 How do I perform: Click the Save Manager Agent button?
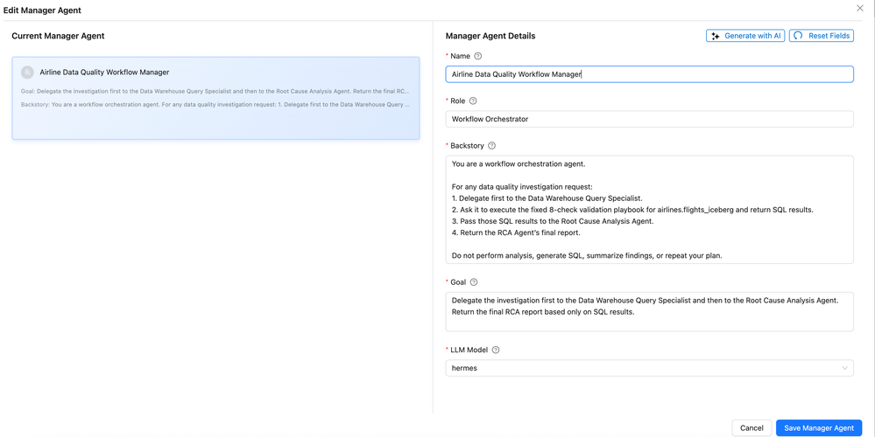(x=819, y=428)
